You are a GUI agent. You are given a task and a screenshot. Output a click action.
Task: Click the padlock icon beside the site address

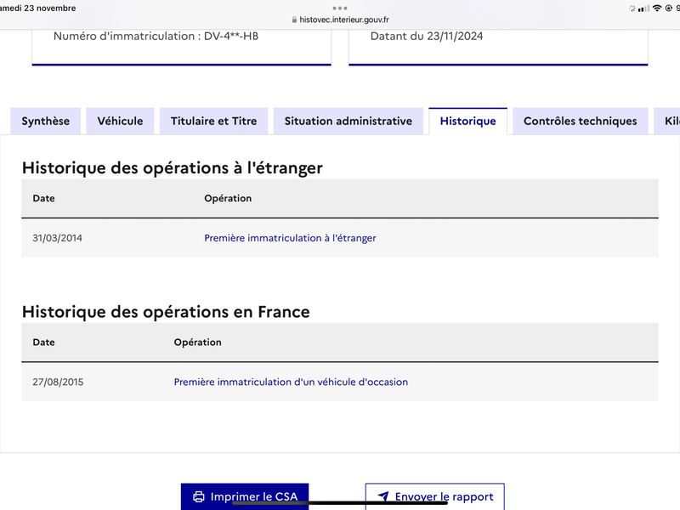[x=294, y=20]
